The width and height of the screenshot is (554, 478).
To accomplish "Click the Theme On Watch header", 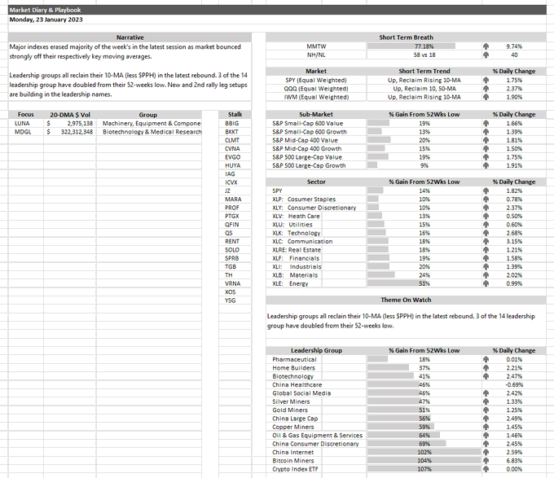I will [406, 300].
